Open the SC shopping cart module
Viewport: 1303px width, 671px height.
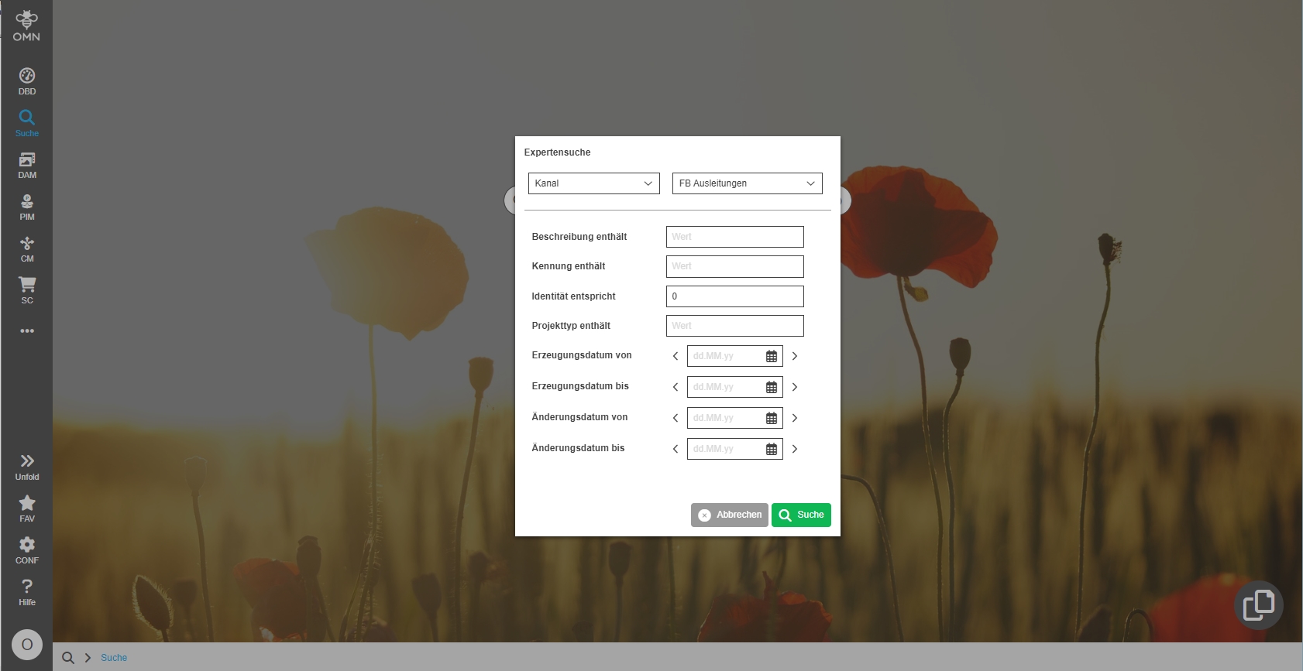tap(27, 290)
